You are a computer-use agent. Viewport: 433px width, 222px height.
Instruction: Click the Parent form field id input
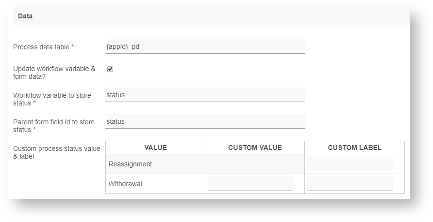coord(205,122)
